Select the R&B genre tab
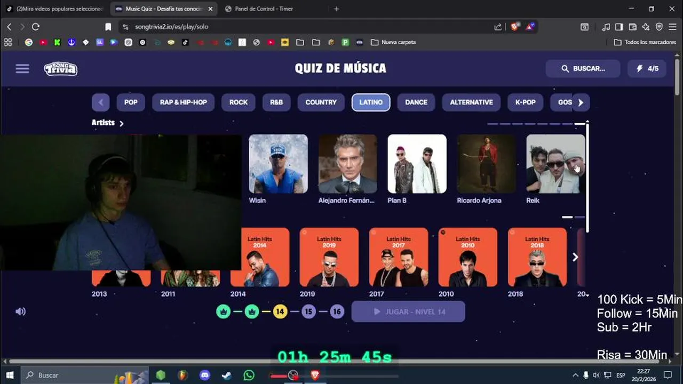The height and width of the screenshot is (384, 683). [x=276, y=102]
